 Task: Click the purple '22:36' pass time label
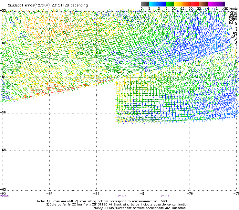pos(4,196)
